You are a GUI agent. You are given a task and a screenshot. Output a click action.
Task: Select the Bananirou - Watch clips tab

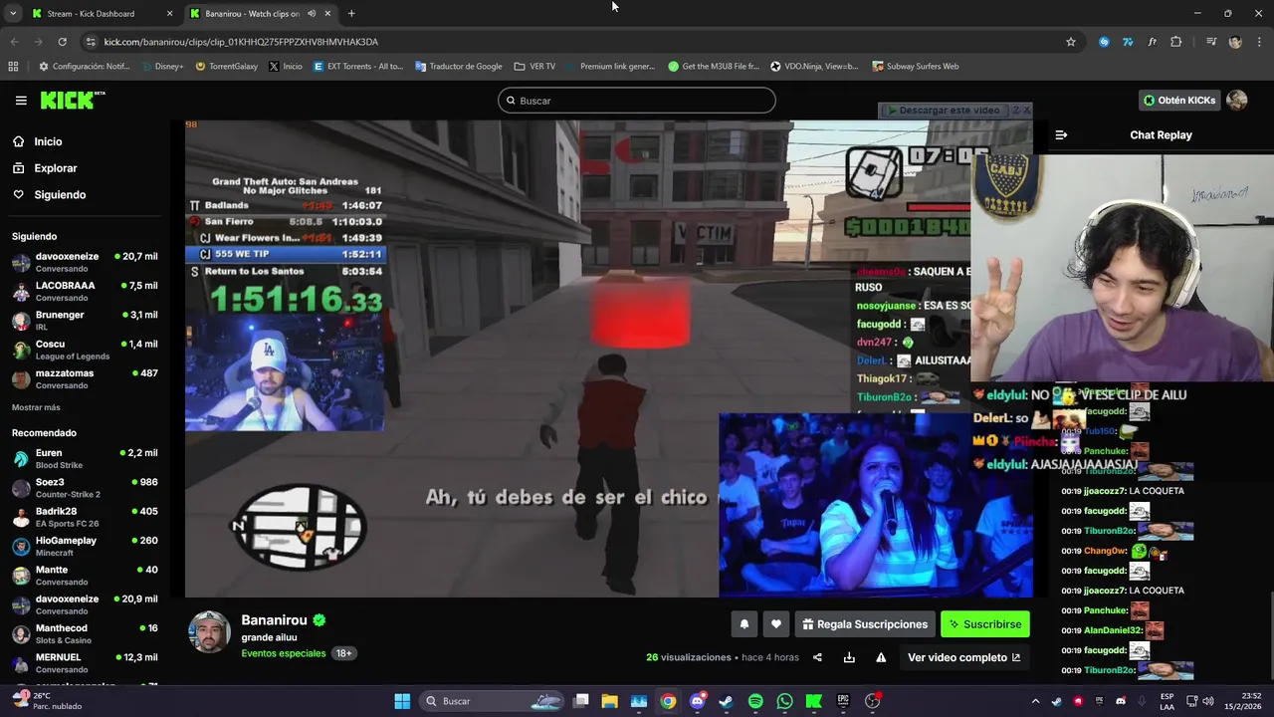pyautogui.click(x=261, y=14)
